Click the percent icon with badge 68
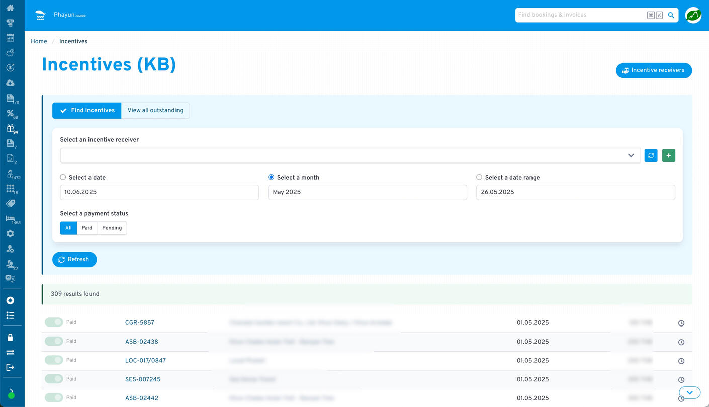The image size is (709, 407). tap(10, 113)
